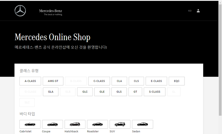Filter by GLE class
Image resolution: width=222 pixels, height=134 pixels.
coord(102,92)
